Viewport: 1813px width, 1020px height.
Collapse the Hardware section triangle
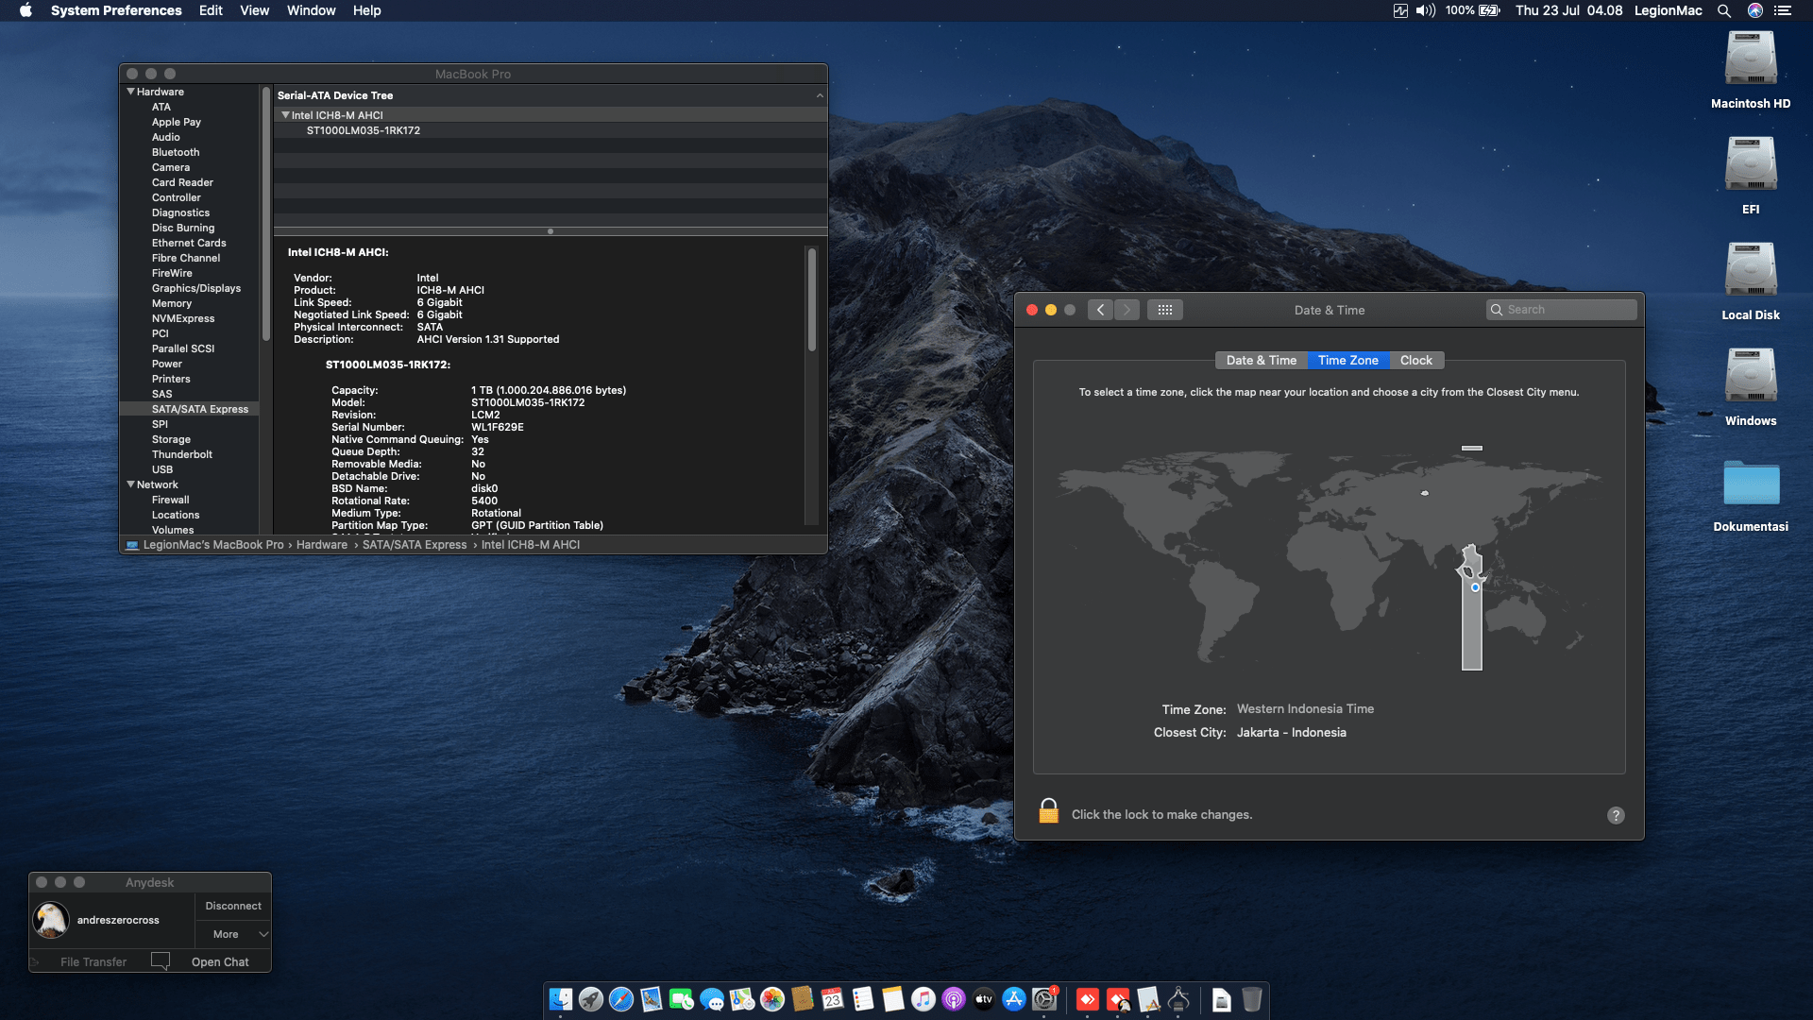tap(130, 92)
